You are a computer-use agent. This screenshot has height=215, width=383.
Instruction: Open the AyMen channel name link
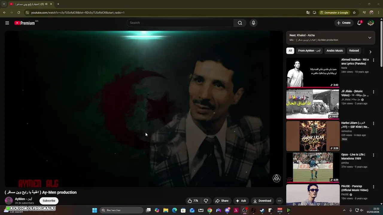(23, 199)
